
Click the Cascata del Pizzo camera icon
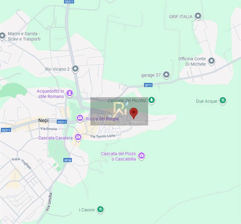click(x=141, y=156)
